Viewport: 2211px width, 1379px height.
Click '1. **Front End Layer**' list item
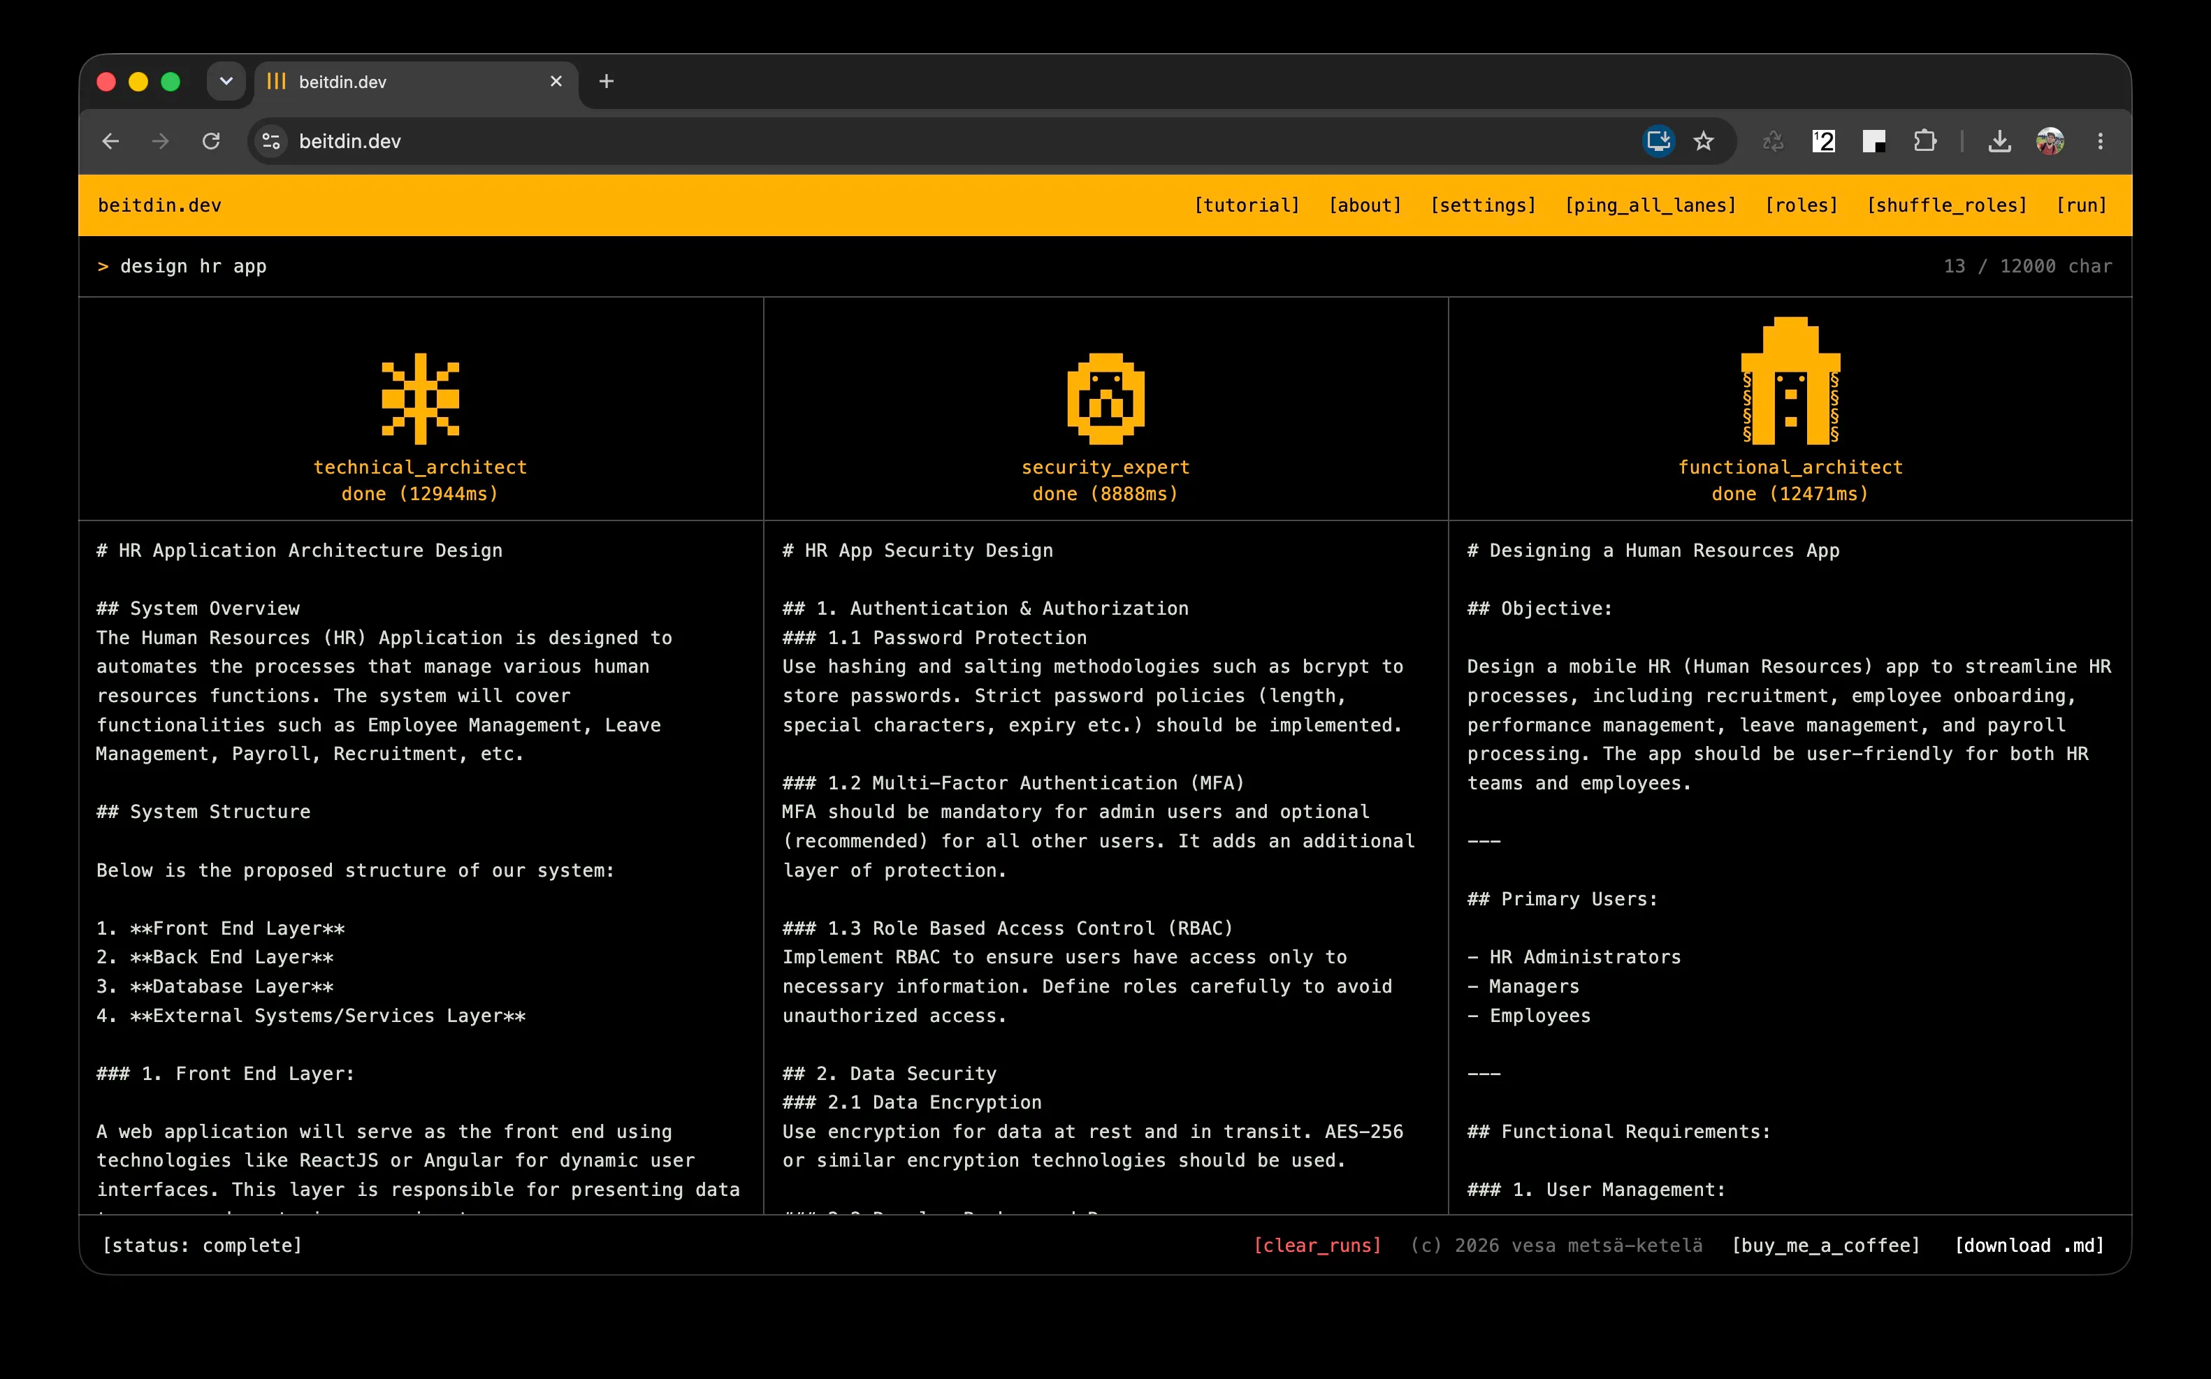point(221,928)
